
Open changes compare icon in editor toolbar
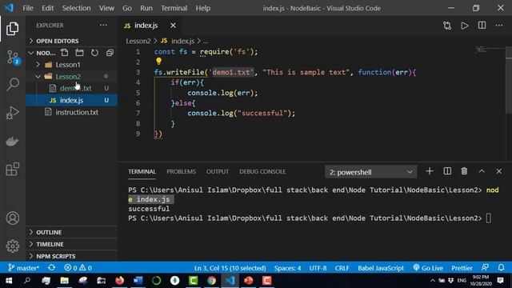(x=447, y=26)
